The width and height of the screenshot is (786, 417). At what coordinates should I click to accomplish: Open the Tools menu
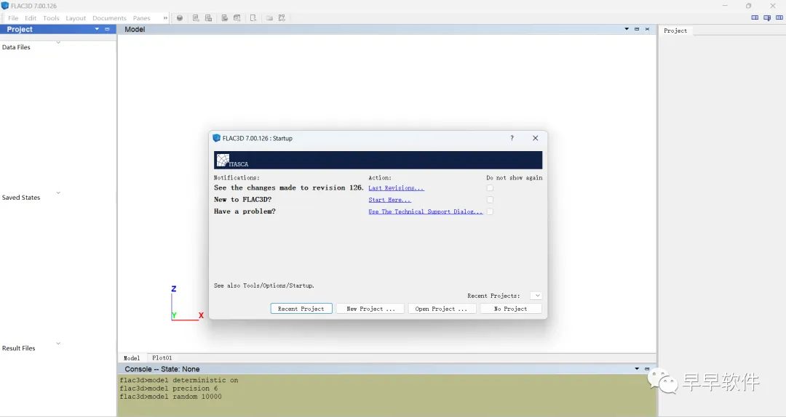51,18
